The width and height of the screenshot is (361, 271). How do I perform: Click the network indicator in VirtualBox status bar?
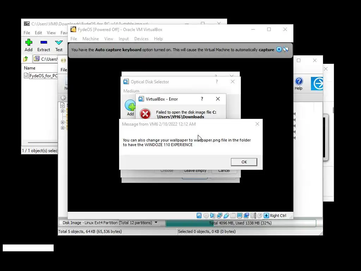(219, 216)
